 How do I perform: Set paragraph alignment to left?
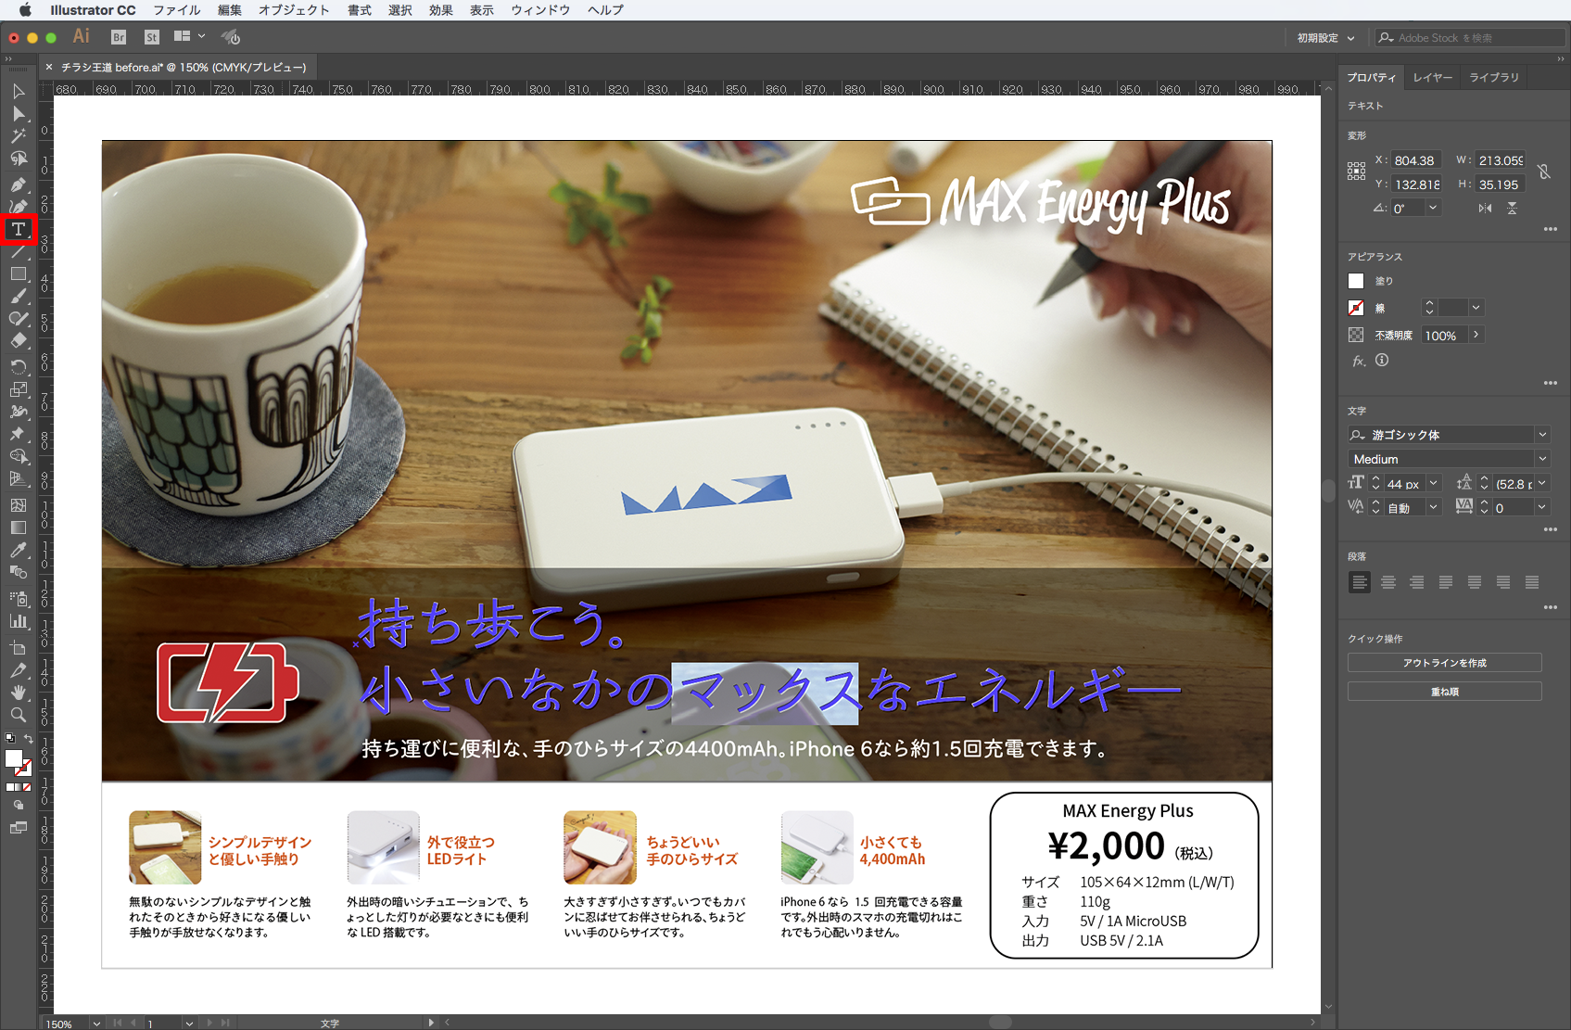[1360, 582]
